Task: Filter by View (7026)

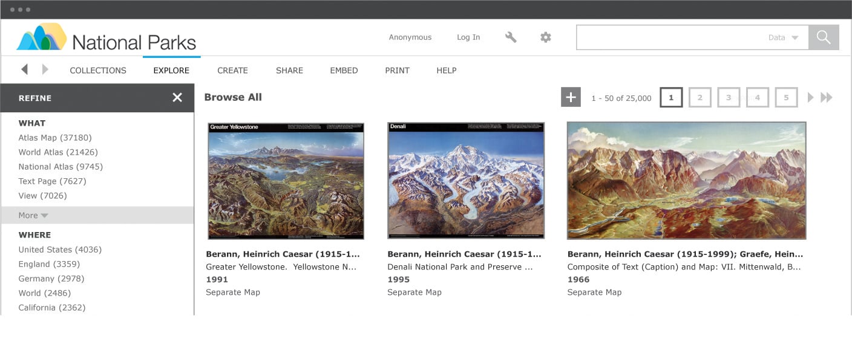Action: [x=42, y=196]
